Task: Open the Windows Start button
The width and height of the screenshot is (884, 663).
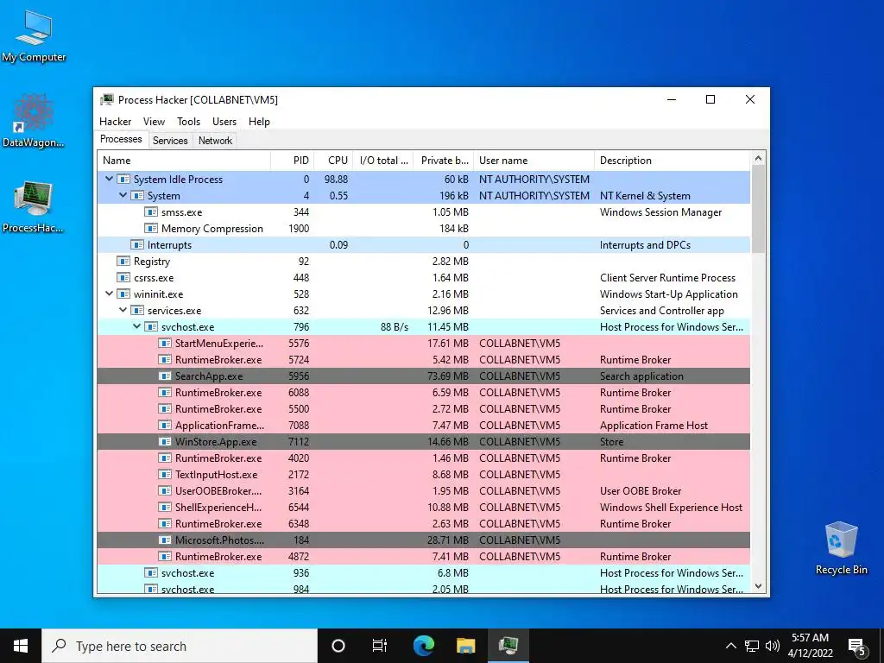Action: (x=21, y=646)
